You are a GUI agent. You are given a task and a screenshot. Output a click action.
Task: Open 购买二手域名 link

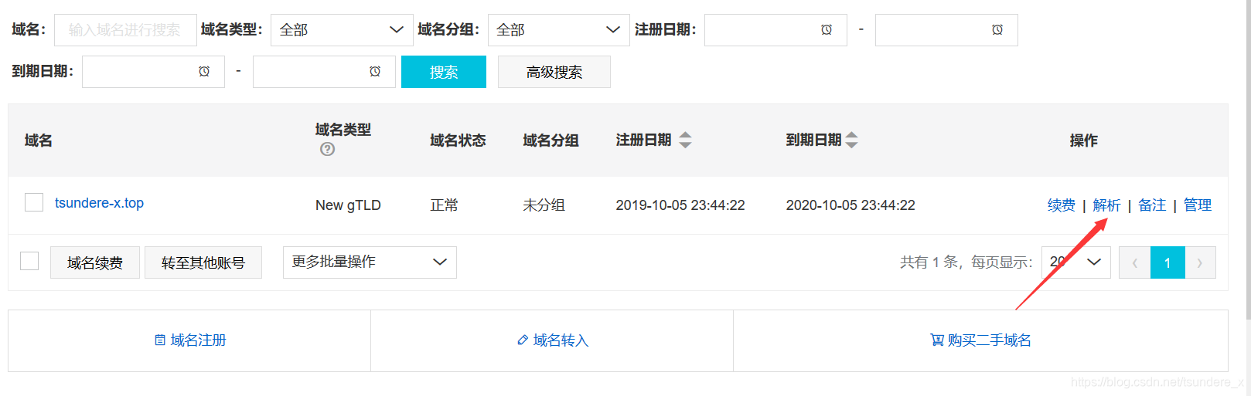tap(980, 340)
